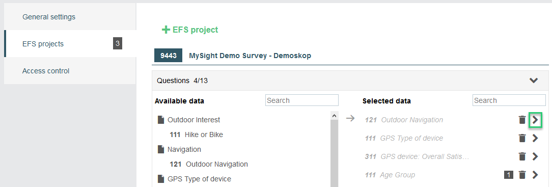Click the EFS projects count badge 3
This screenshot has width=552, height=187.
118,44
